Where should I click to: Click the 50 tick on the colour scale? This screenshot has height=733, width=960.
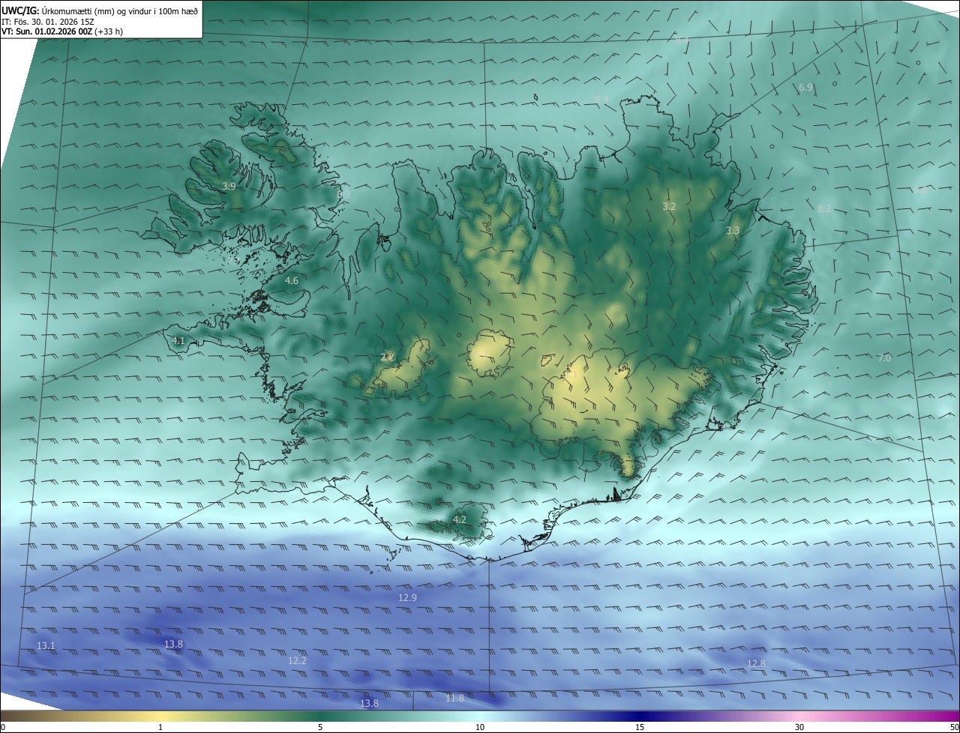coord(954,727)
